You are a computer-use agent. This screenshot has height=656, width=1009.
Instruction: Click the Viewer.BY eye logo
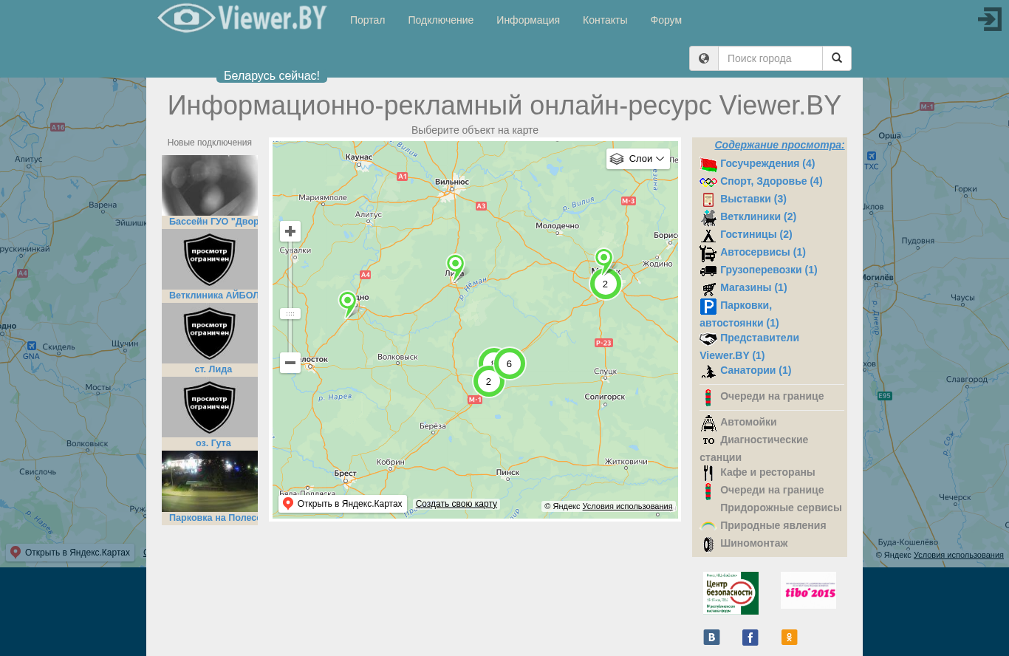click(x=242, y=18)
